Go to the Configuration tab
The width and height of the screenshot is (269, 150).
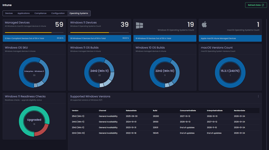click(58, 13)
